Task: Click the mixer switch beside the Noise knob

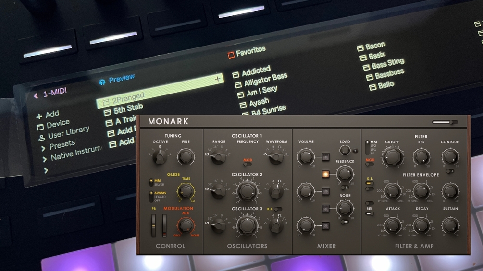Action: click(325, 209)
